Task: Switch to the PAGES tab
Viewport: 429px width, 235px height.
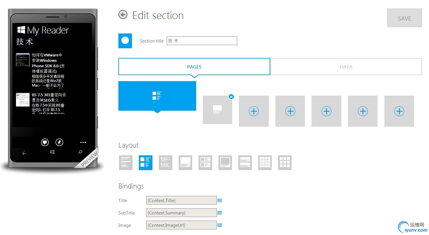Action: point(194,67)
